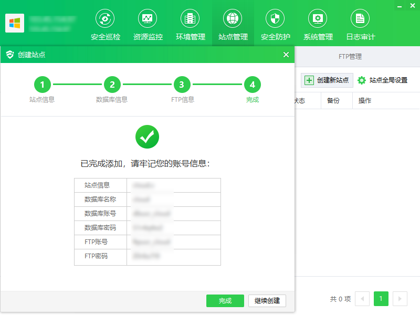This screenshot has height=315, width=420.
Task: Click step 4 完成 circle
Action: [253, 85]
